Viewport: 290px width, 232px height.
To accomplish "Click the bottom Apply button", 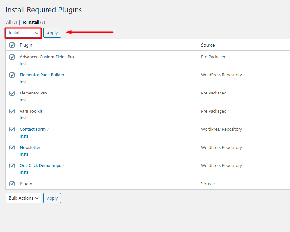I will pos(52,198).
